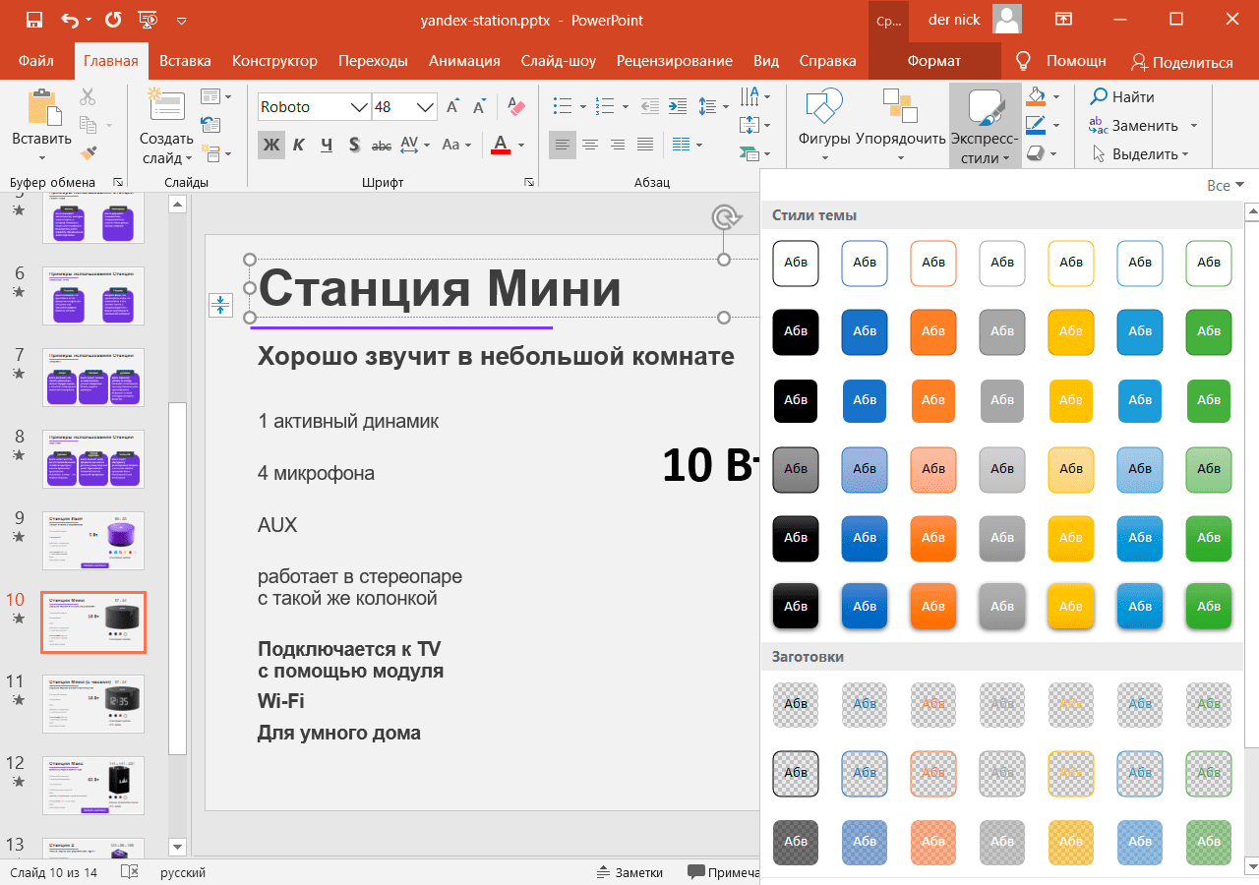Click the Поделиться share button

1181,62
